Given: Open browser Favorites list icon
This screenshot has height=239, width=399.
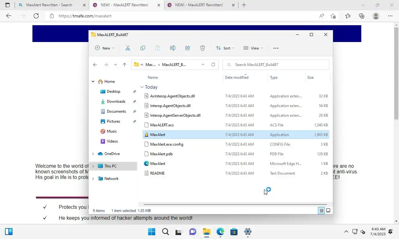Looking at the screenshot, I should coord(348,16).
